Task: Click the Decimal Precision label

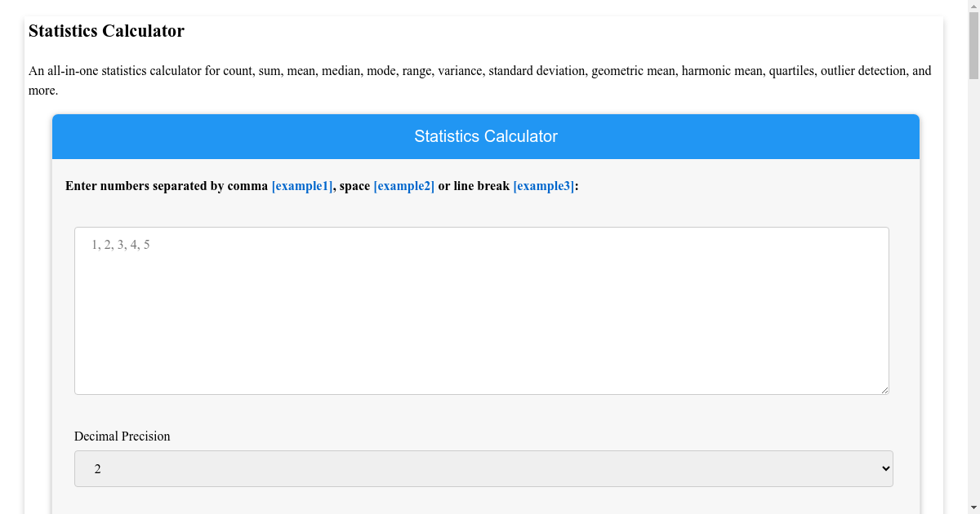Action: click(122, 436)
